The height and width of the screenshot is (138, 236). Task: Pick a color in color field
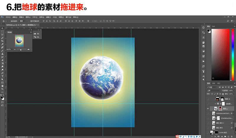click(x=220, y=55)
